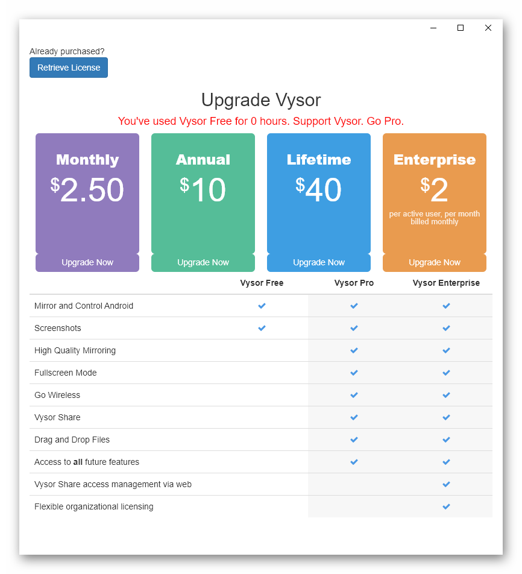The image size is (522, 574).
Task: Upgrade Now on the Monthly plan
Action: click(x=87, y=262)
